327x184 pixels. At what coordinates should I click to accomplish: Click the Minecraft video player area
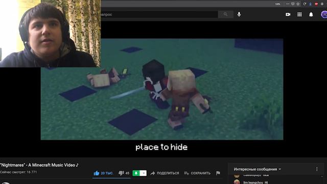click(x=162, y=89)
